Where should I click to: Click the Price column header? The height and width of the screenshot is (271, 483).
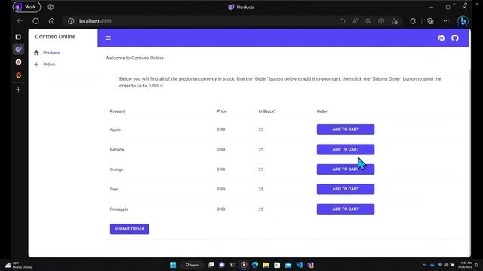222,111
